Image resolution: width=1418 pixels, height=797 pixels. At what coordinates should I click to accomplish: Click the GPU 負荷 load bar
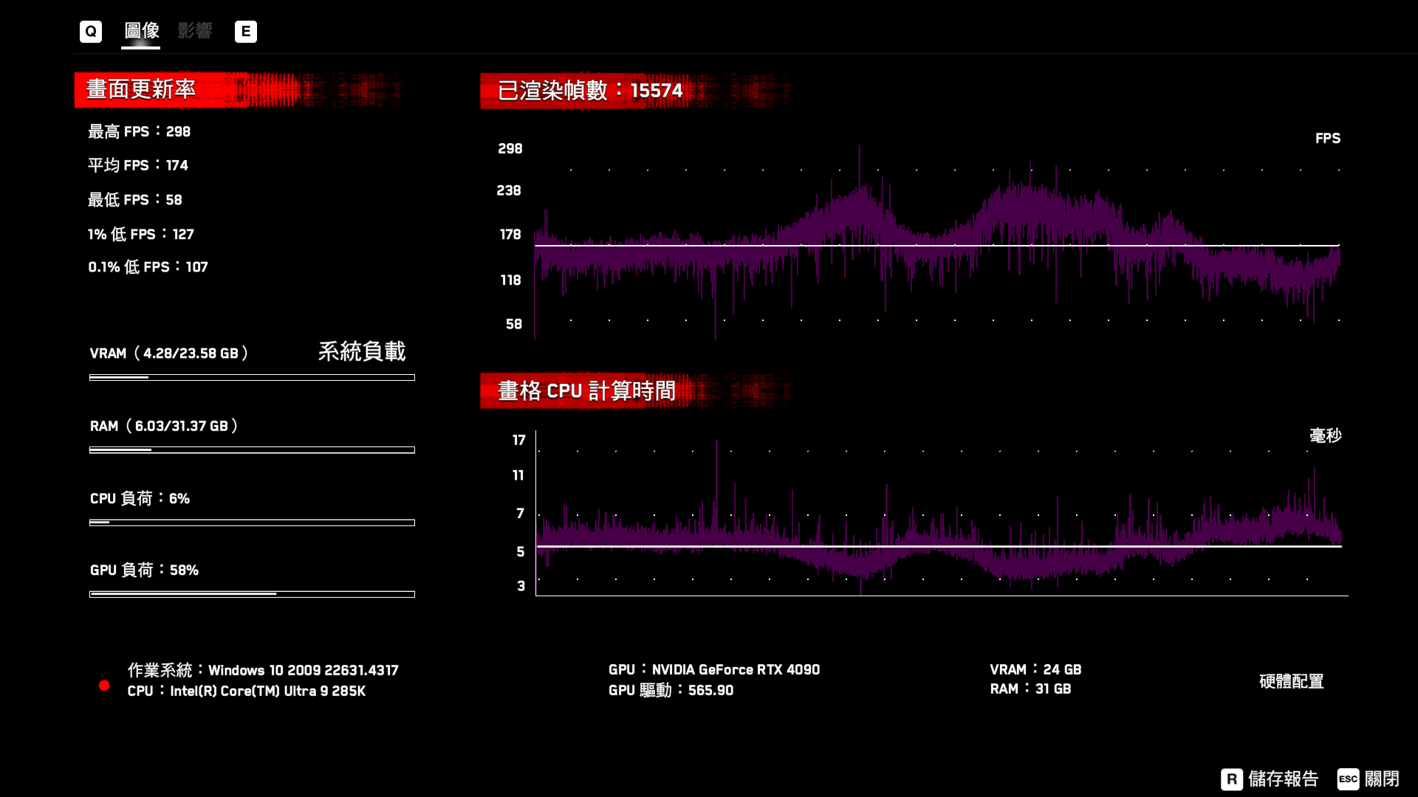coord(251,594)
